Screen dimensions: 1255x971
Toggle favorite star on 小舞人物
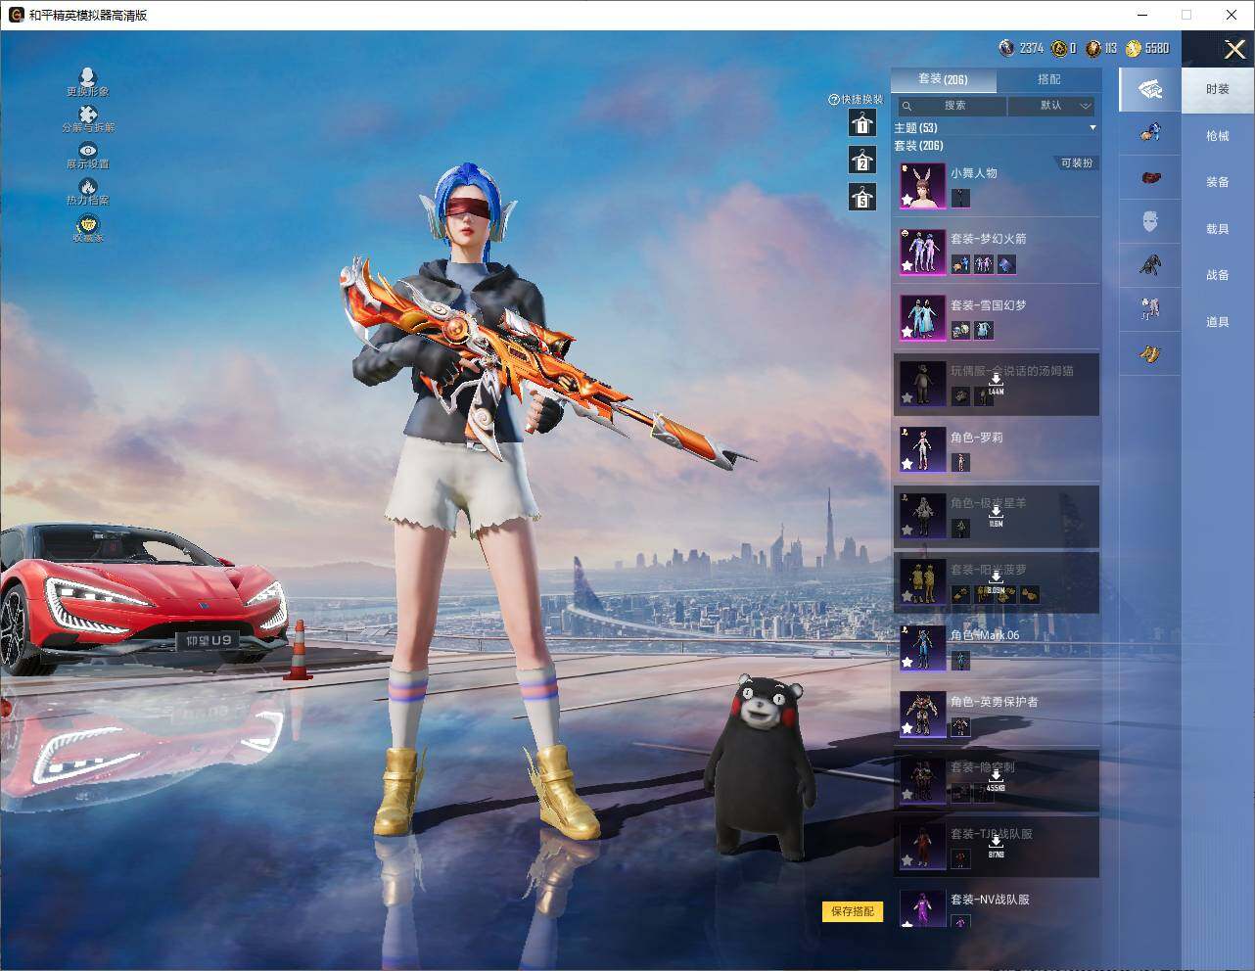point(907,201)
